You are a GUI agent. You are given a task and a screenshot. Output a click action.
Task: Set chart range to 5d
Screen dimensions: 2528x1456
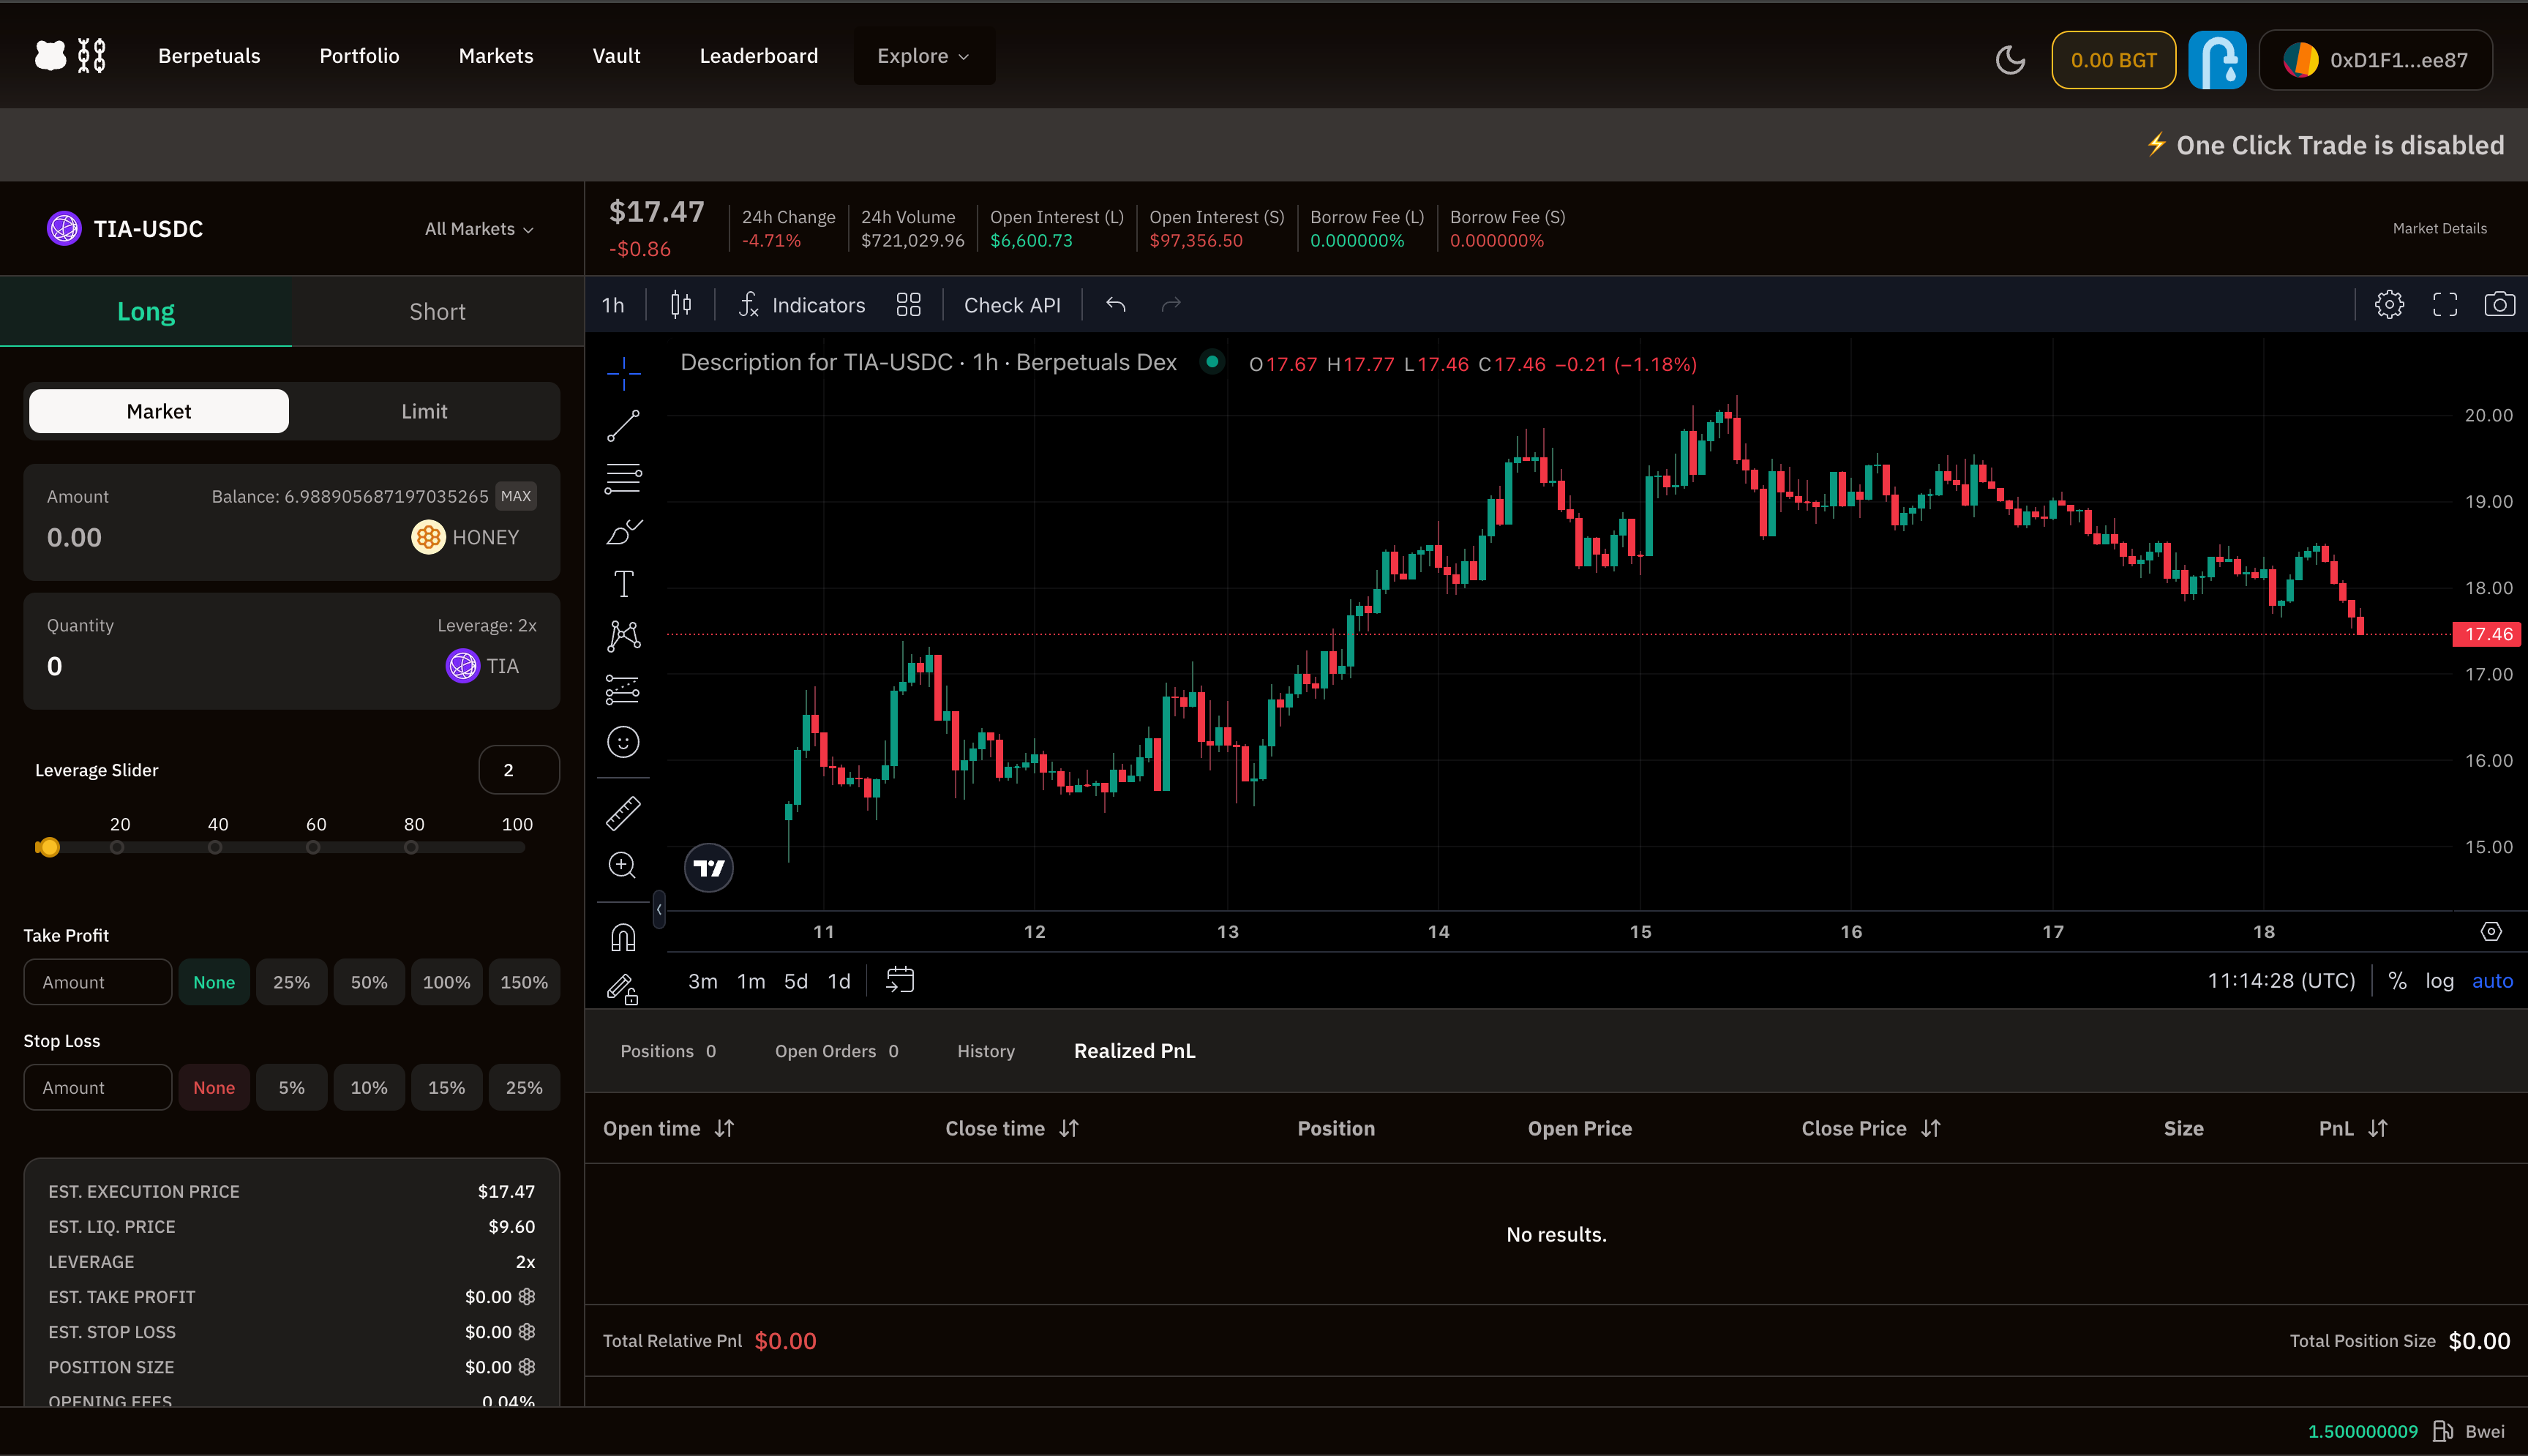(x=795, y=981)
